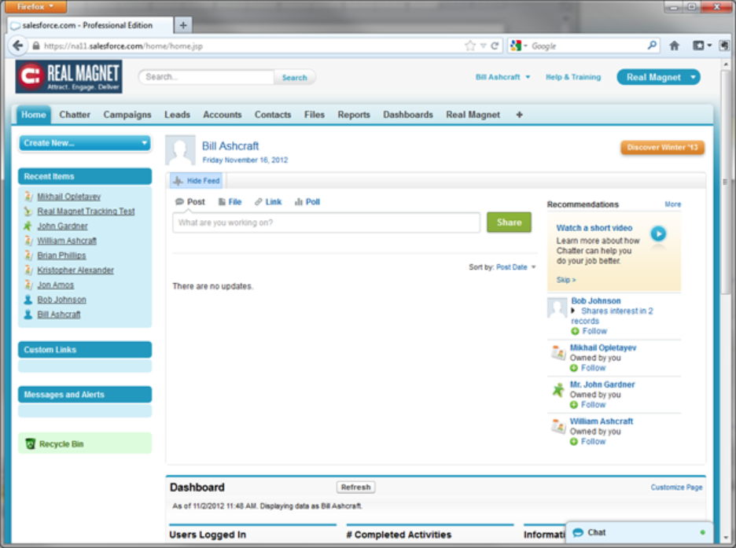Click the Post speech bubble icon

(x=179, y=202)
